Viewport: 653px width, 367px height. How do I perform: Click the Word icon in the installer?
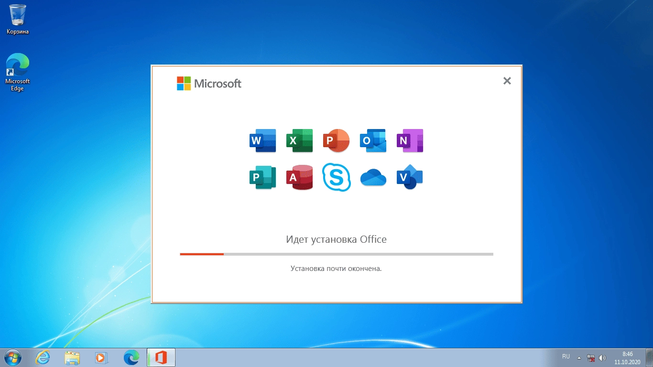tap(263, 140)
